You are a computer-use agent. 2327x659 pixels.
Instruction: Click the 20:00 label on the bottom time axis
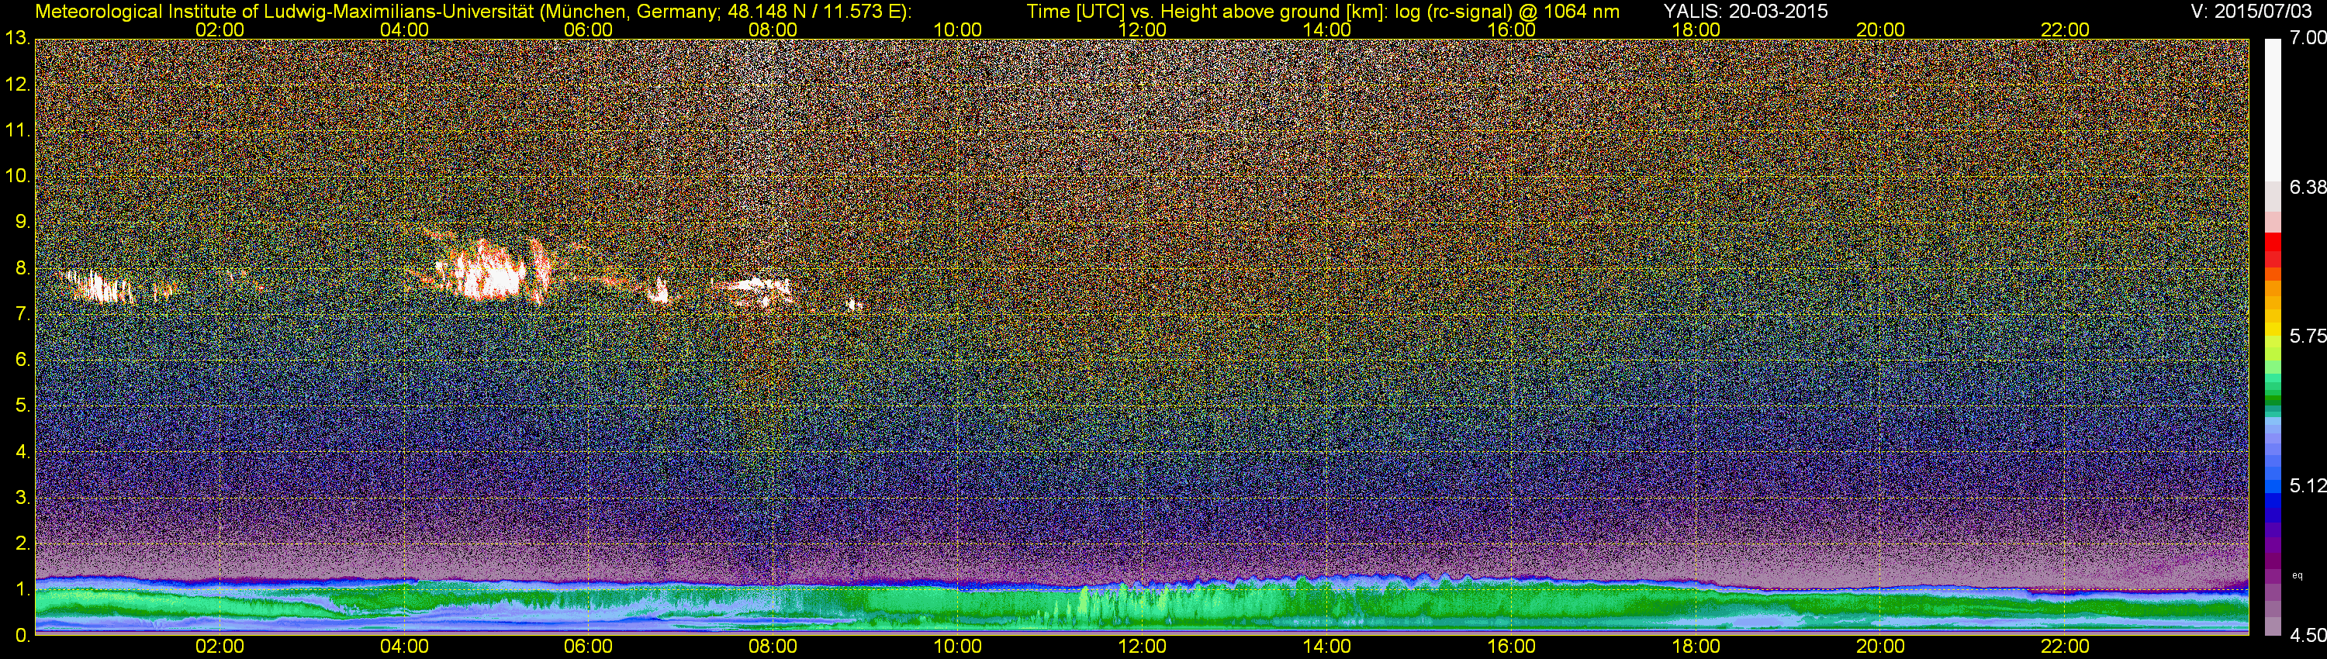1881,647
